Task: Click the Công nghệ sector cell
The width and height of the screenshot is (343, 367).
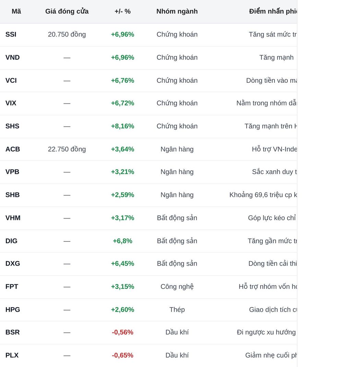Action: coord(177,287)
